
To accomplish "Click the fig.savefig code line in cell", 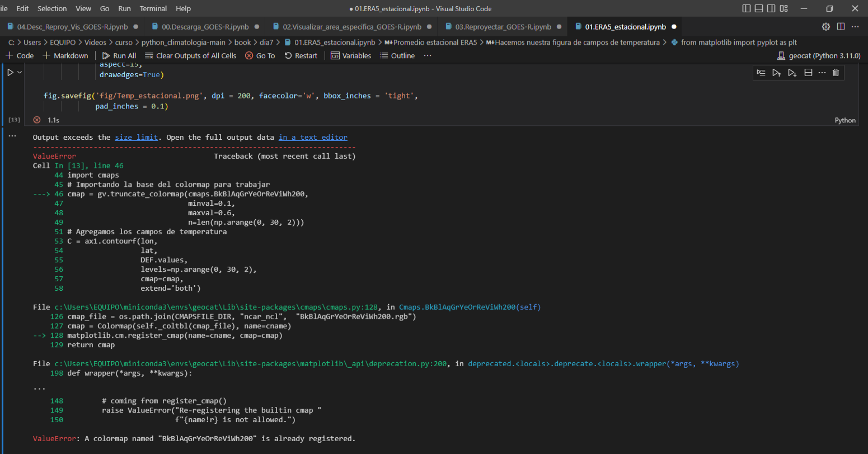I will coord(231,96).
